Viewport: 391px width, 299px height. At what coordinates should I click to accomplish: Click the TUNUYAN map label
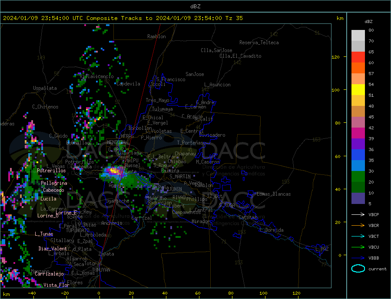101,270
